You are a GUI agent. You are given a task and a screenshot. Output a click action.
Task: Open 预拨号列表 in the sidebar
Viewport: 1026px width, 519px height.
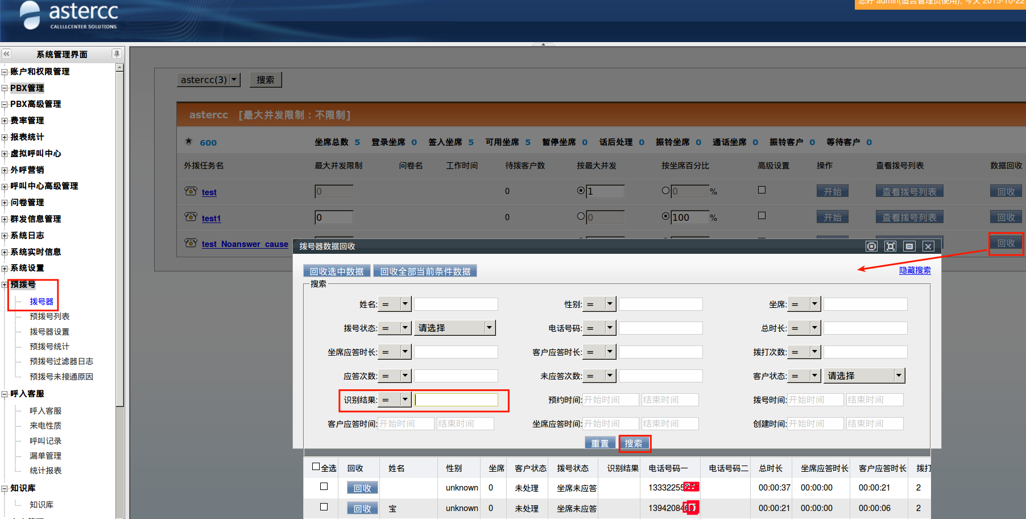(x=49, y=316)
